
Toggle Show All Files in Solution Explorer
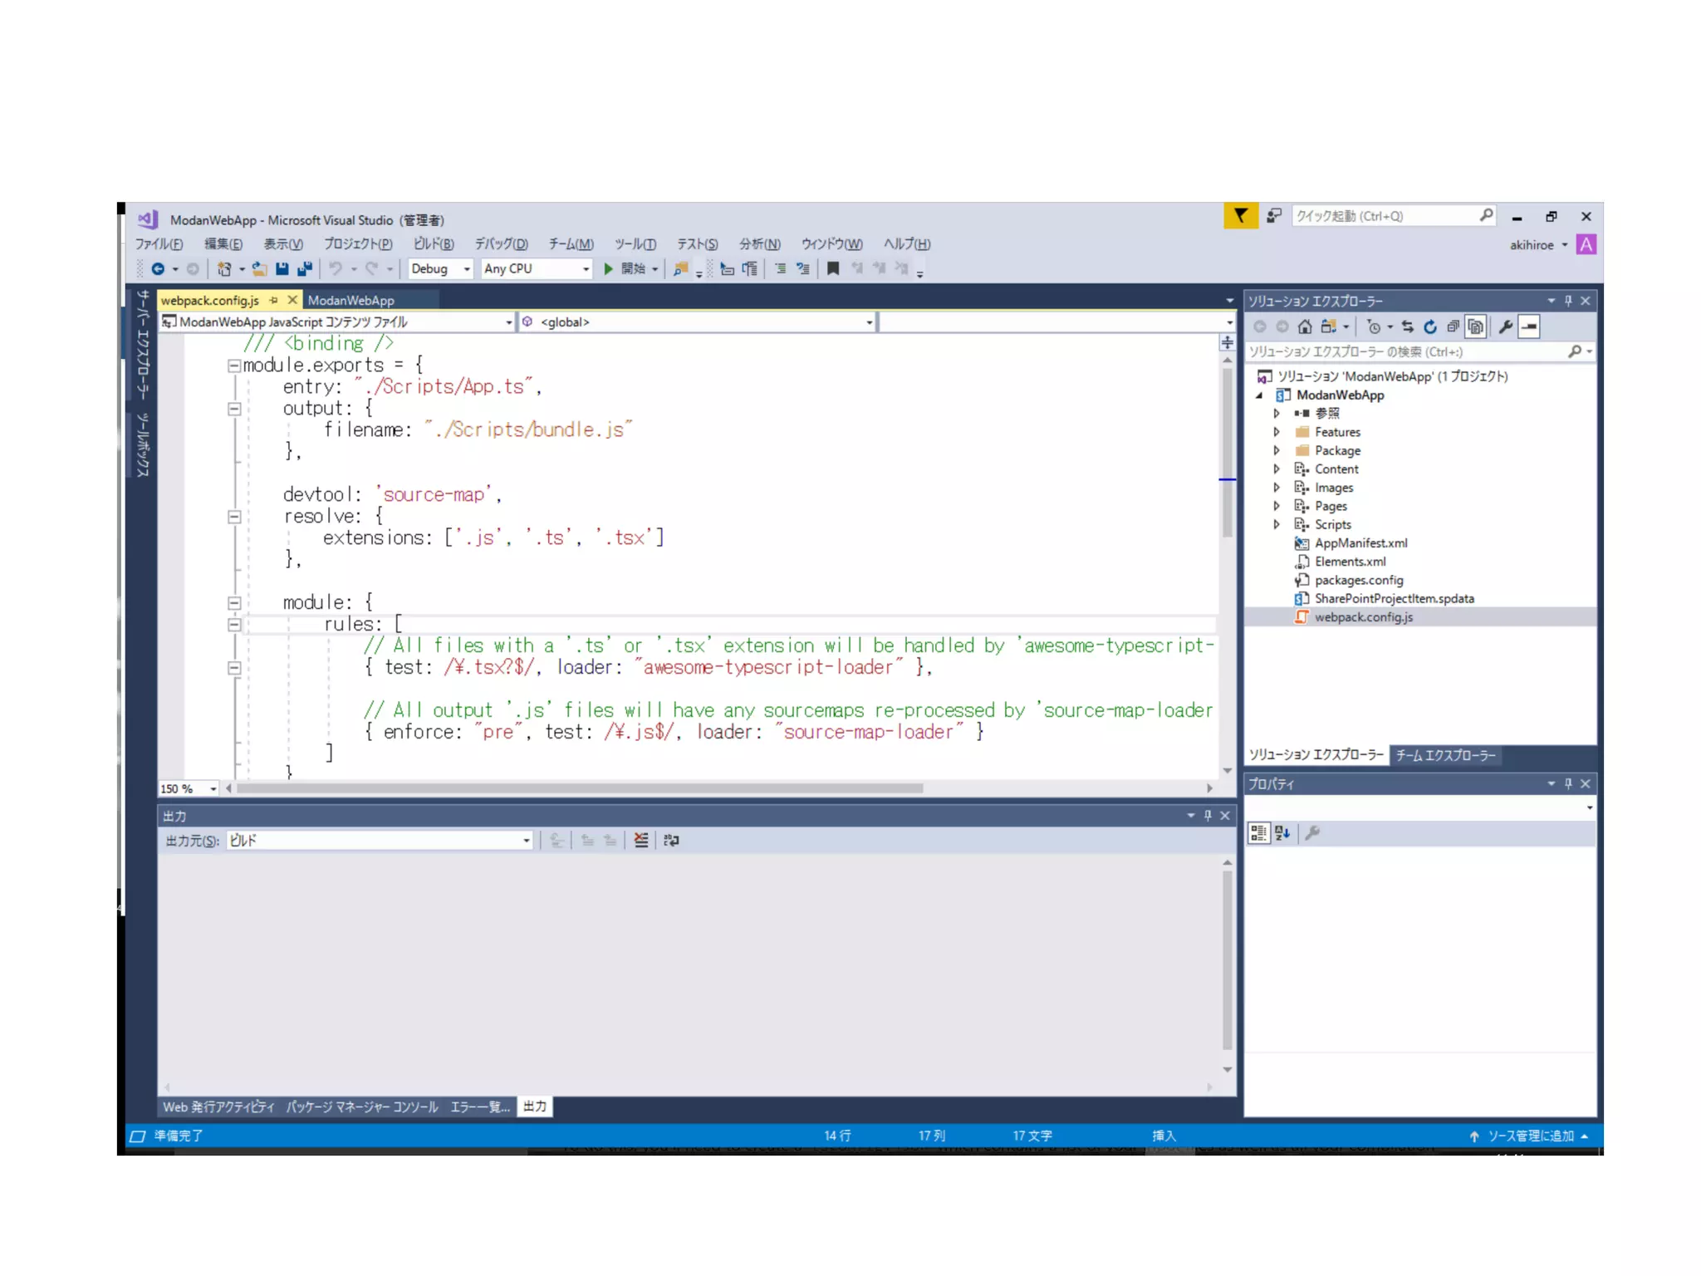point(1476,327)
